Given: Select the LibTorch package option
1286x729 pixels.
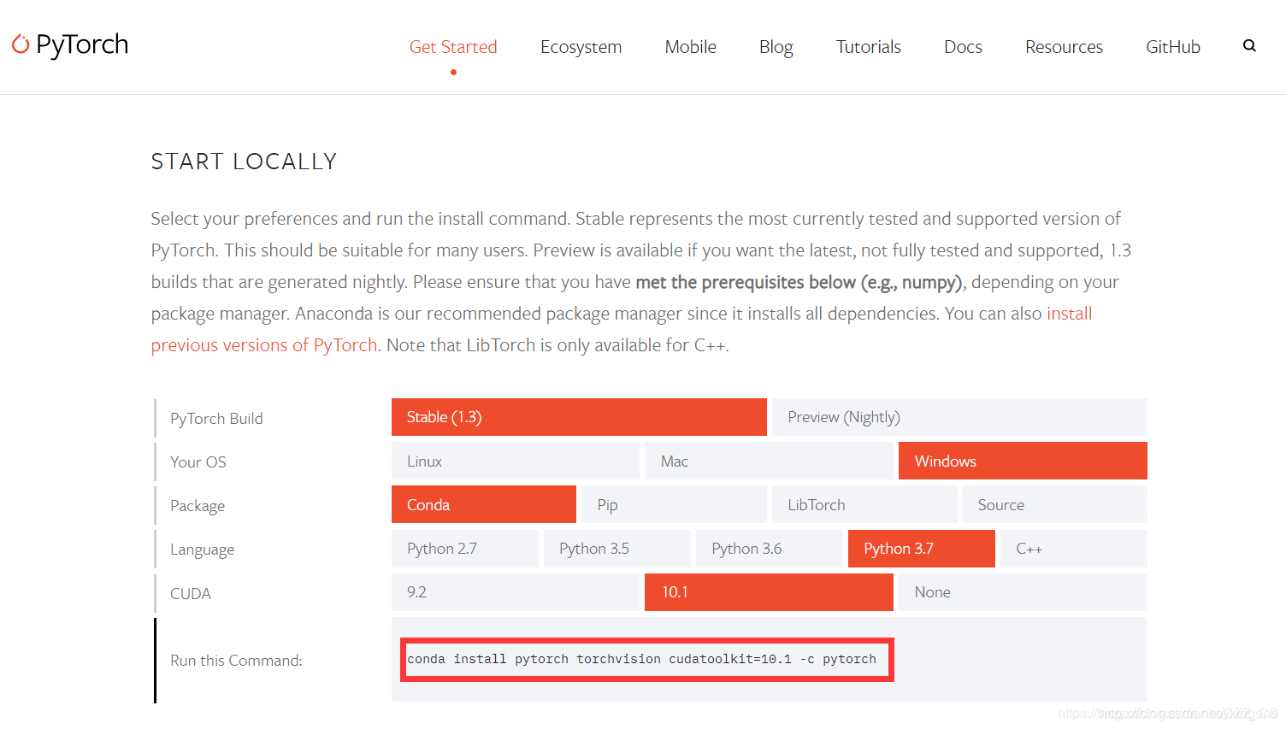Looking at the screenshot, I should (x=864, y=504).
